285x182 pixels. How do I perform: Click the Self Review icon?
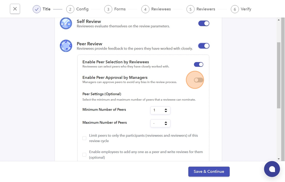(x=66, y=23)
